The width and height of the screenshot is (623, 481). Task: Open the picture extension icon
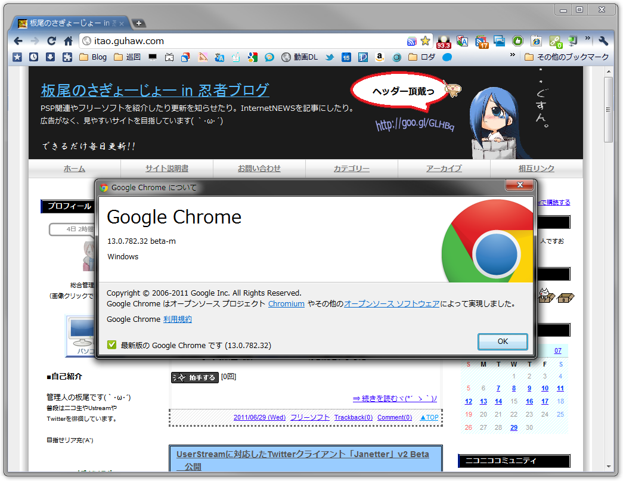pyautogui.click(x=500, y=41)
